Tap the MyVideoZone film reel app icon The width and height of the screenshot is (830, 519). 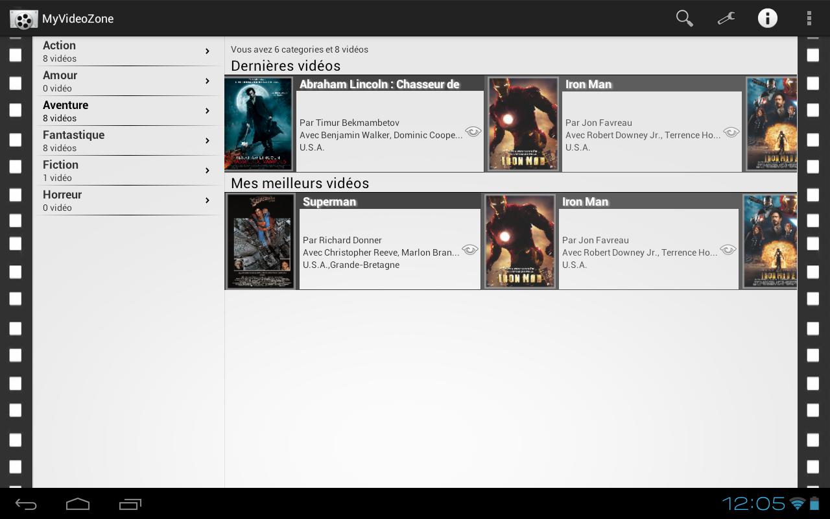click(x=23, y=19)
